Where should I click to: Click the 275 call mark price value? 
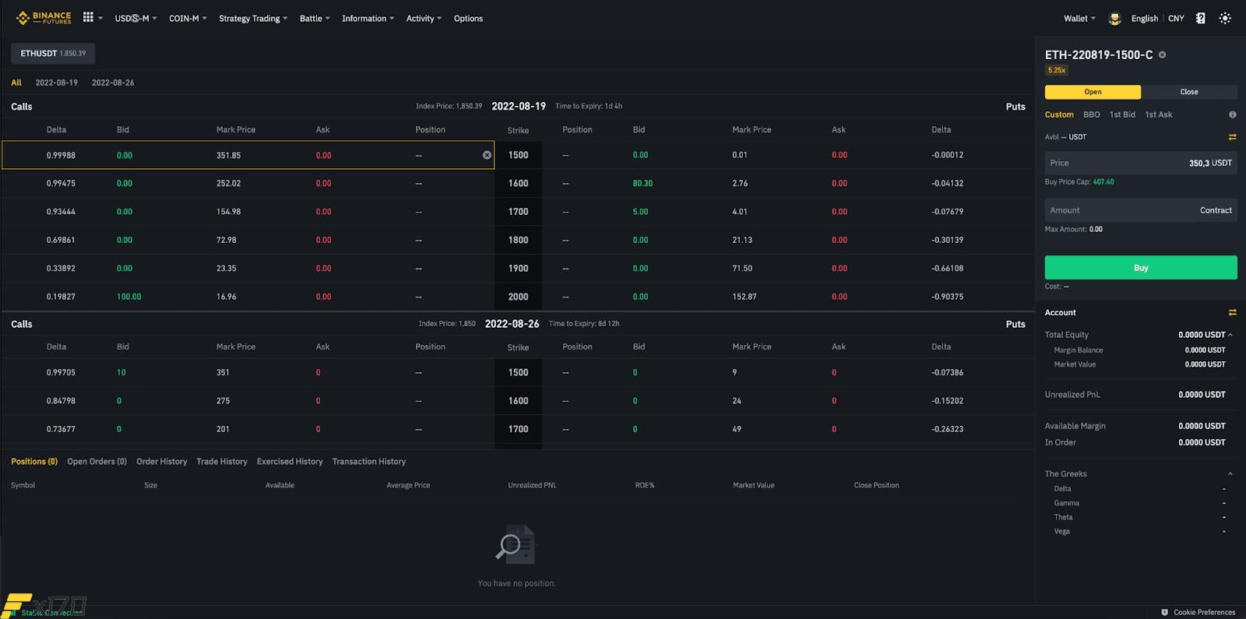pos(223,401)
